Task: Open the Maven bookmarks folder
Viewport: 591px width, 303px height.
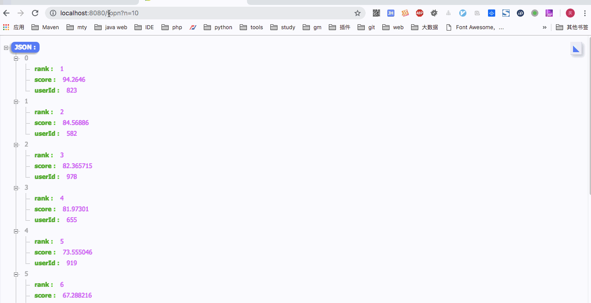Action: tap(45, 27)
